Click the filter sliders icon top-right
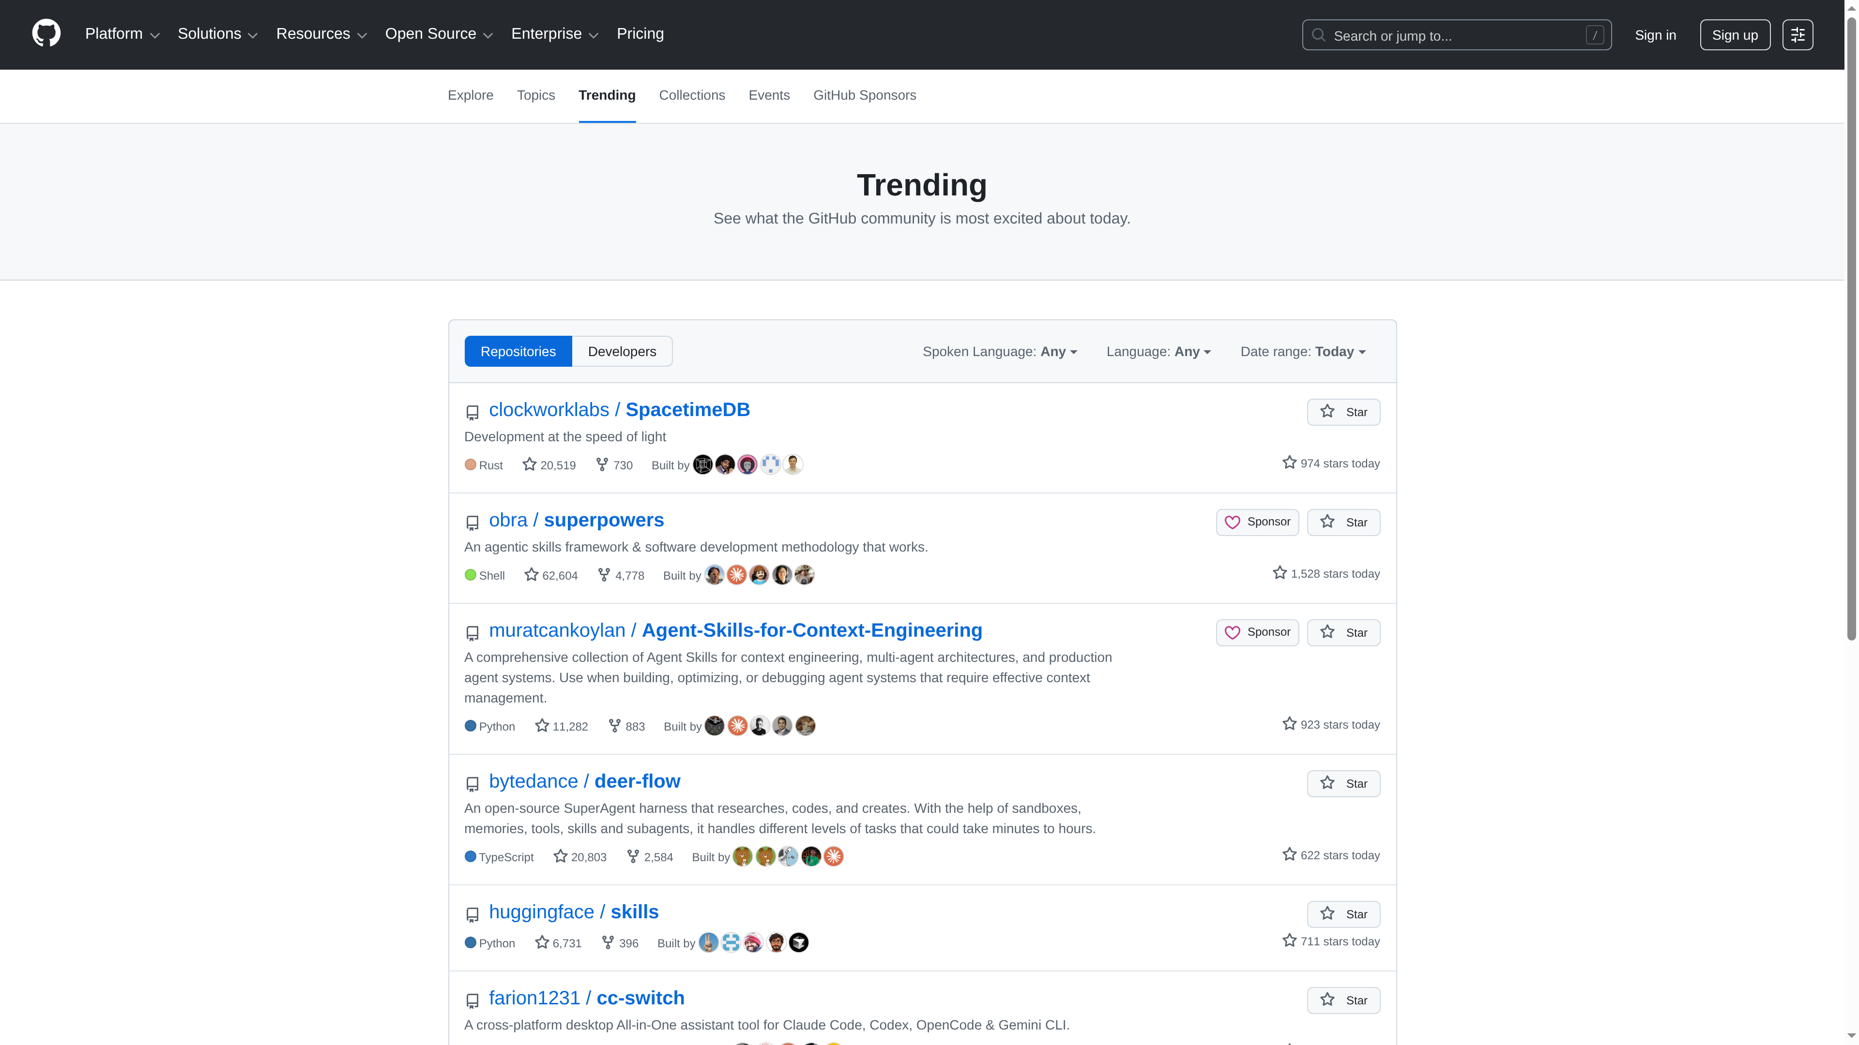Screen dimensions: 1859x1045 pyautogui.click(x=1798, y=34)
